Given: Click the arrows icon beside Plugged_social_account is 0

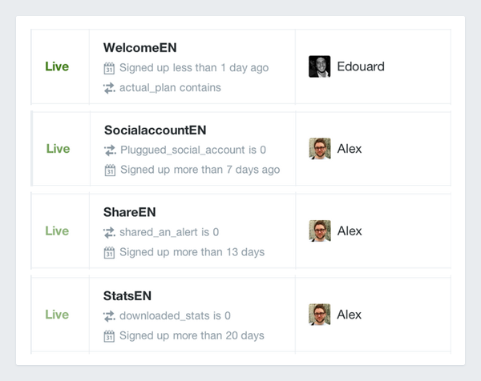Looking at the screenshot, I should [110, 150].
